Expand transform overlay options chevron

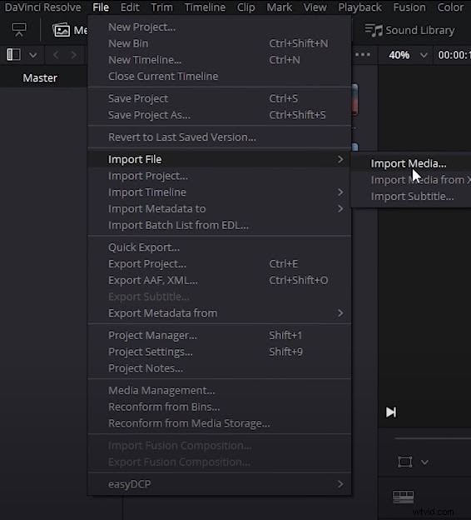(x=424, y=462)
